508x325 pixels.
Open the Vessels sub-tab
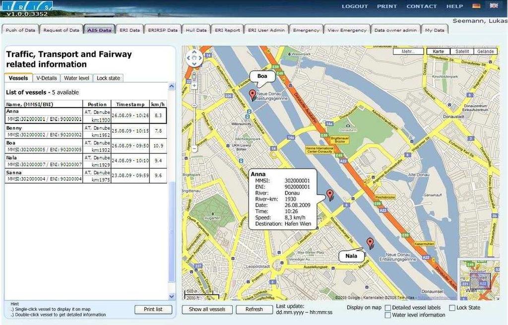[18, 78]
